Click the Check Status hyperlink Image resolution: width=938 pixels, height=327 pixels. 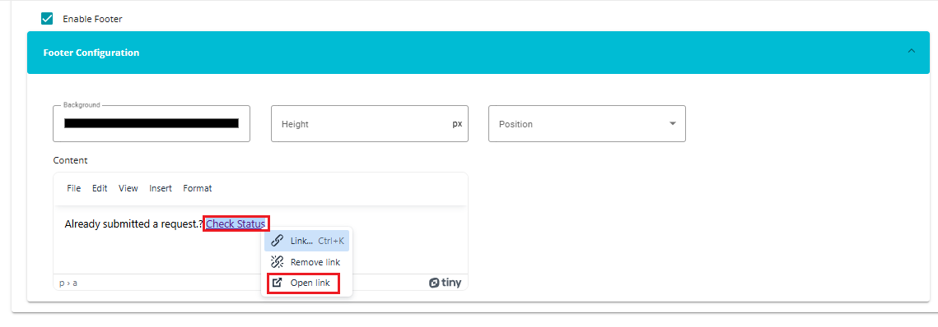click(236, 223)
